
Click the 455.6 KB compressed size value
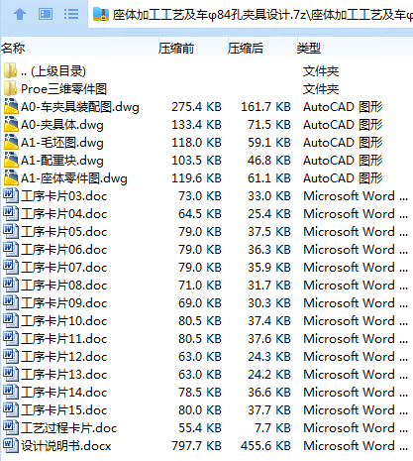265,446
